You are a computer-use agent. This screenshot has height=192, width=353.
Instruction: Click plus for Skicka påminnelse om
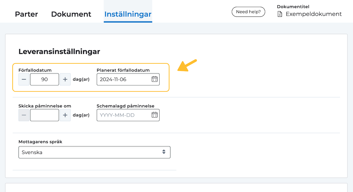point(65,115)
